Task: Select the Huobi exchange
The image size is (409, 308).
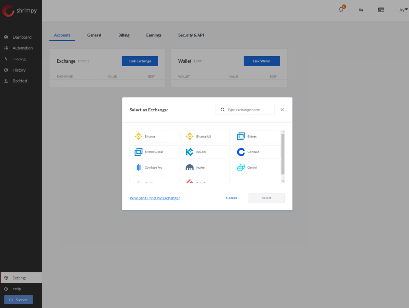Action: click(x=154, y=180)
